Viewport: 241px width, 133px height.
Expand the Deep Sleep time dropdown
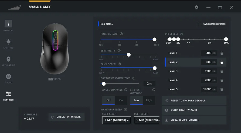[x=147, y=120]
